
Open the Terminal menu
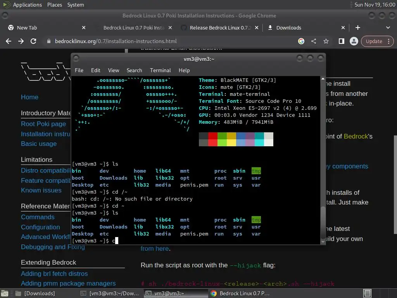tap(160, 70)
